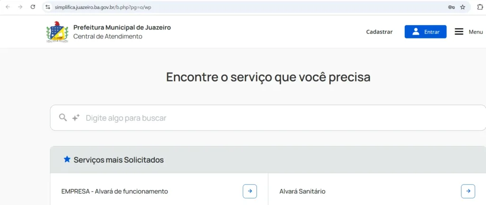
Task: Click the magnifying glass search icon
Action: [x=63, y=118]
